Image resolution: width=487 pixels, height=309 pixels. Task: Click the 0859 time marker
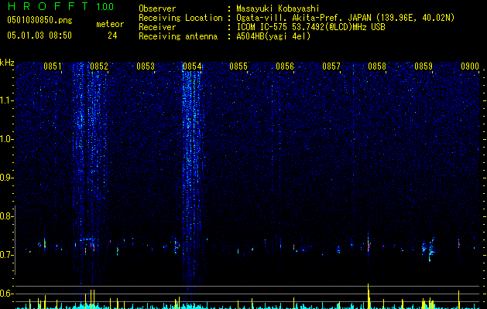click(x=424, y=66)
